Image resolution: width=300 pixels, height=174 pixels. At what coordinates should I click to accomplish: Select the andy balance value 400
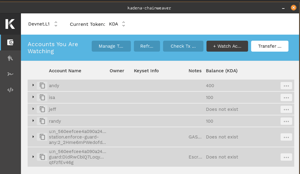(x=210, y=86)
